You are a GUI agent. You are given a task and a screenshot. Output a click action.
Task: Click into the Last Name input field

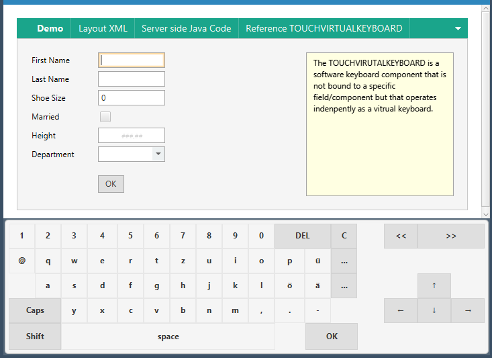132,79
